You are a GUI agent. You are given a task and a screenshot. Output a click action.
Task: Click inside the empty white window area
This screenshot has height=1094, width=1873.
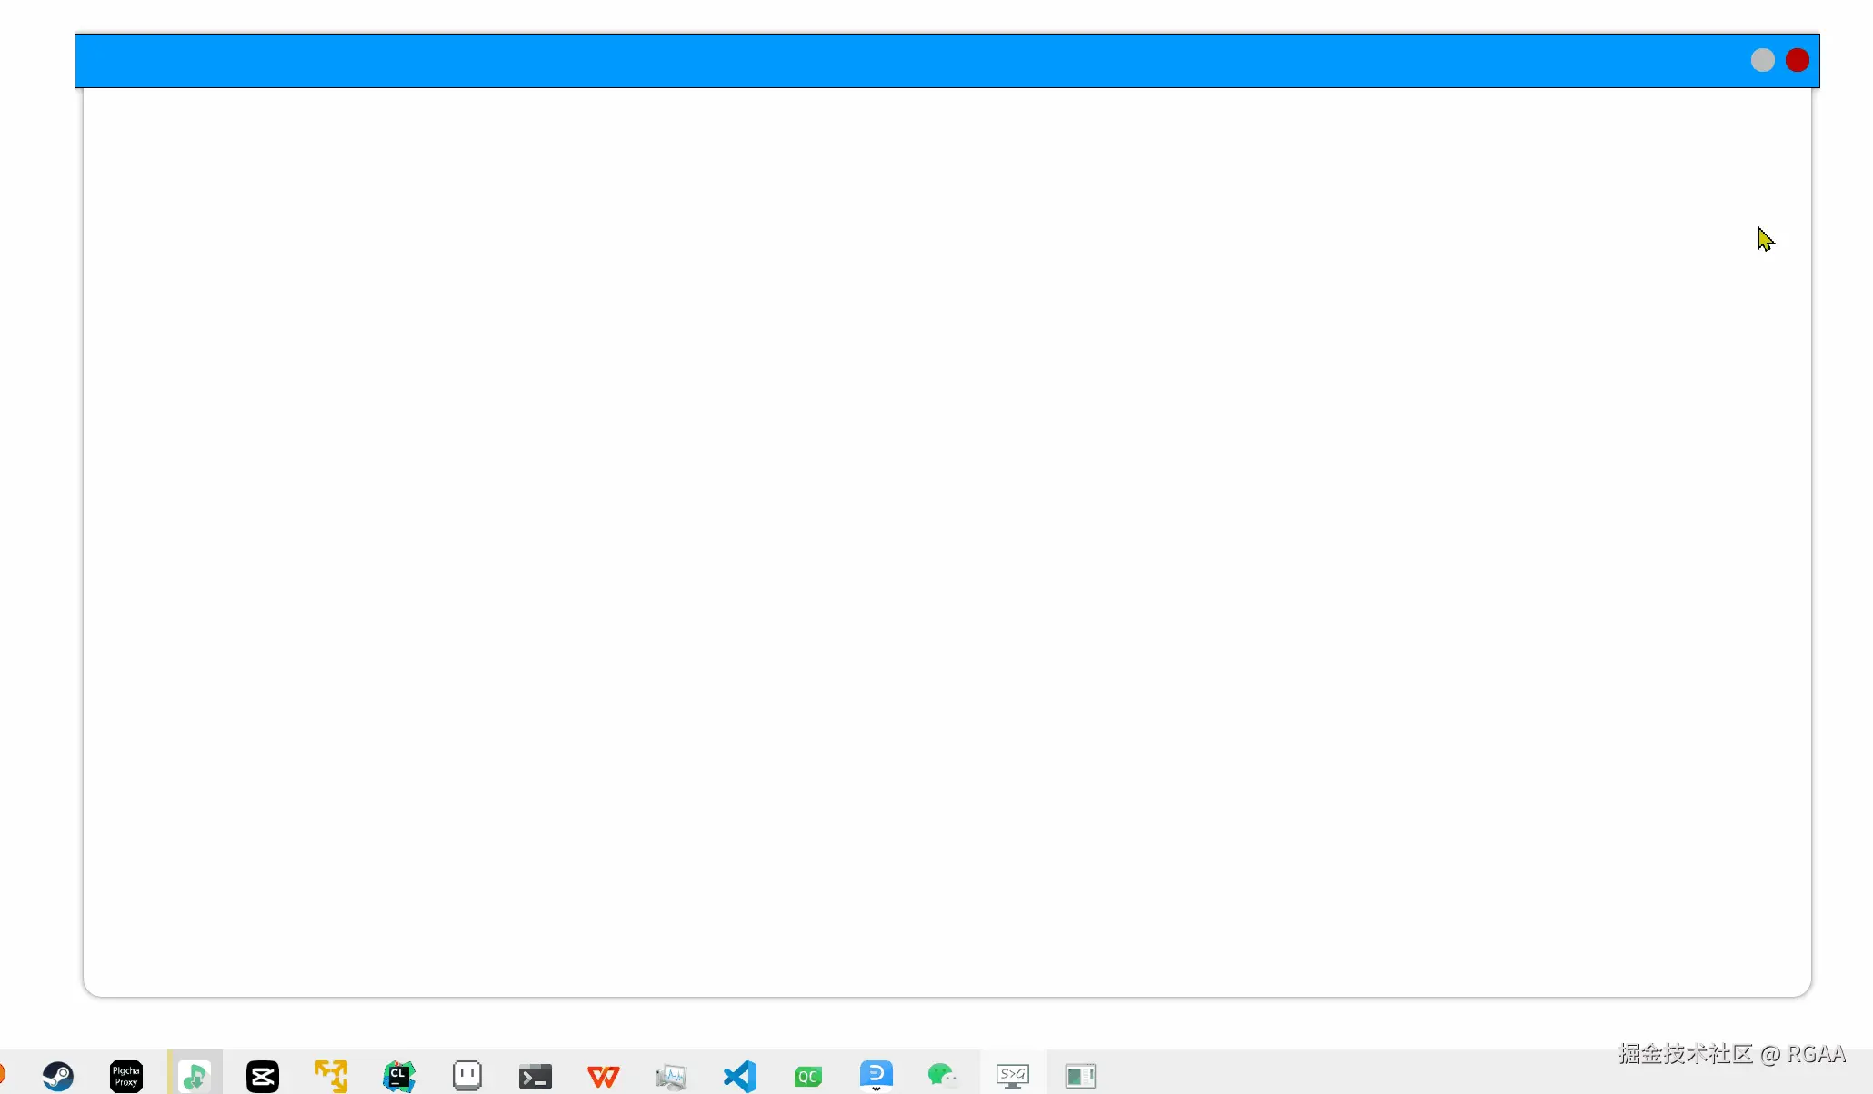point(946,545)
